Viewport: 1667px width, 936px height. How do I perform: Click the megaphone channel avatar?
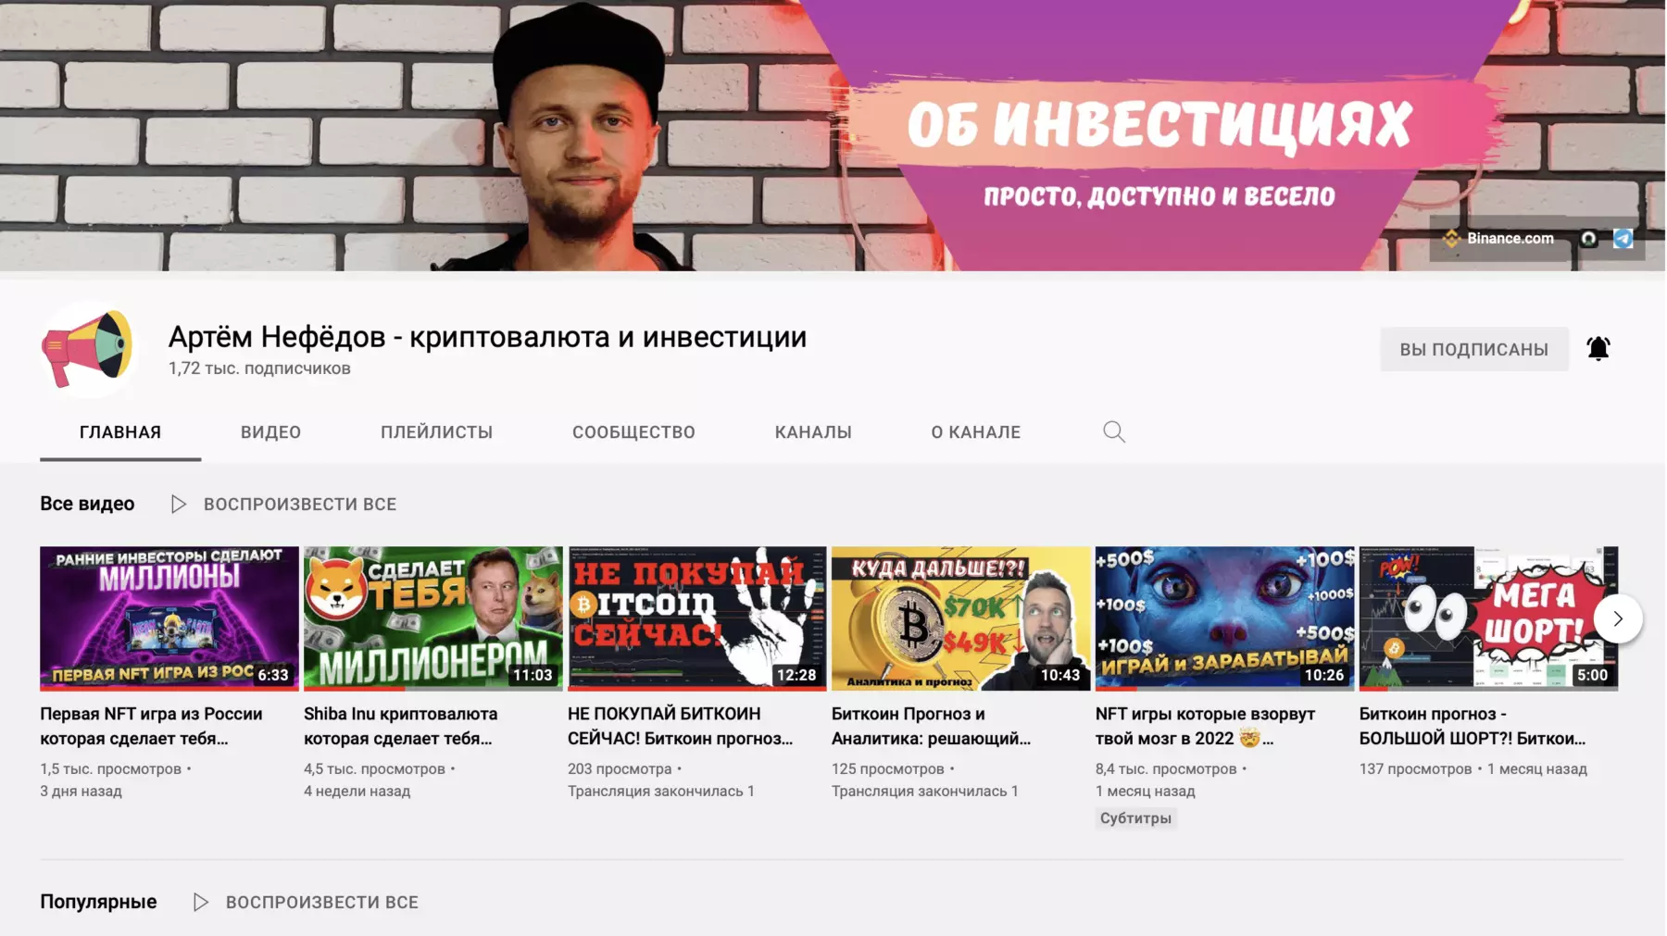[x=89, y=349]
